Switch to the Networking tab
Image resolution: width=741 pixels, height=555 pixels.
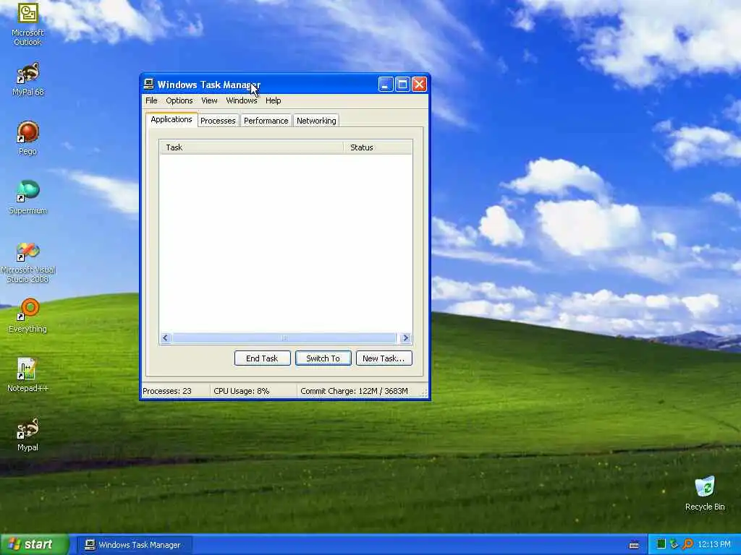pos(316,121)
